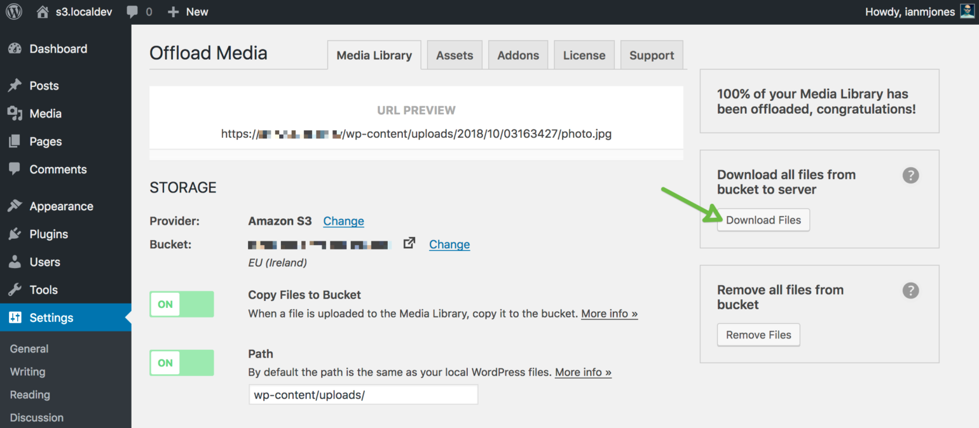This screenshot has width=979, height=428.
Task: Show help for Remove all files
Action: (910, 291)
